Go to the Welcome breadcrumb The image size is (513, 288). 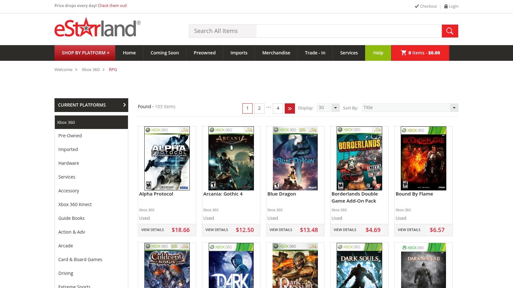click(63, 70)
